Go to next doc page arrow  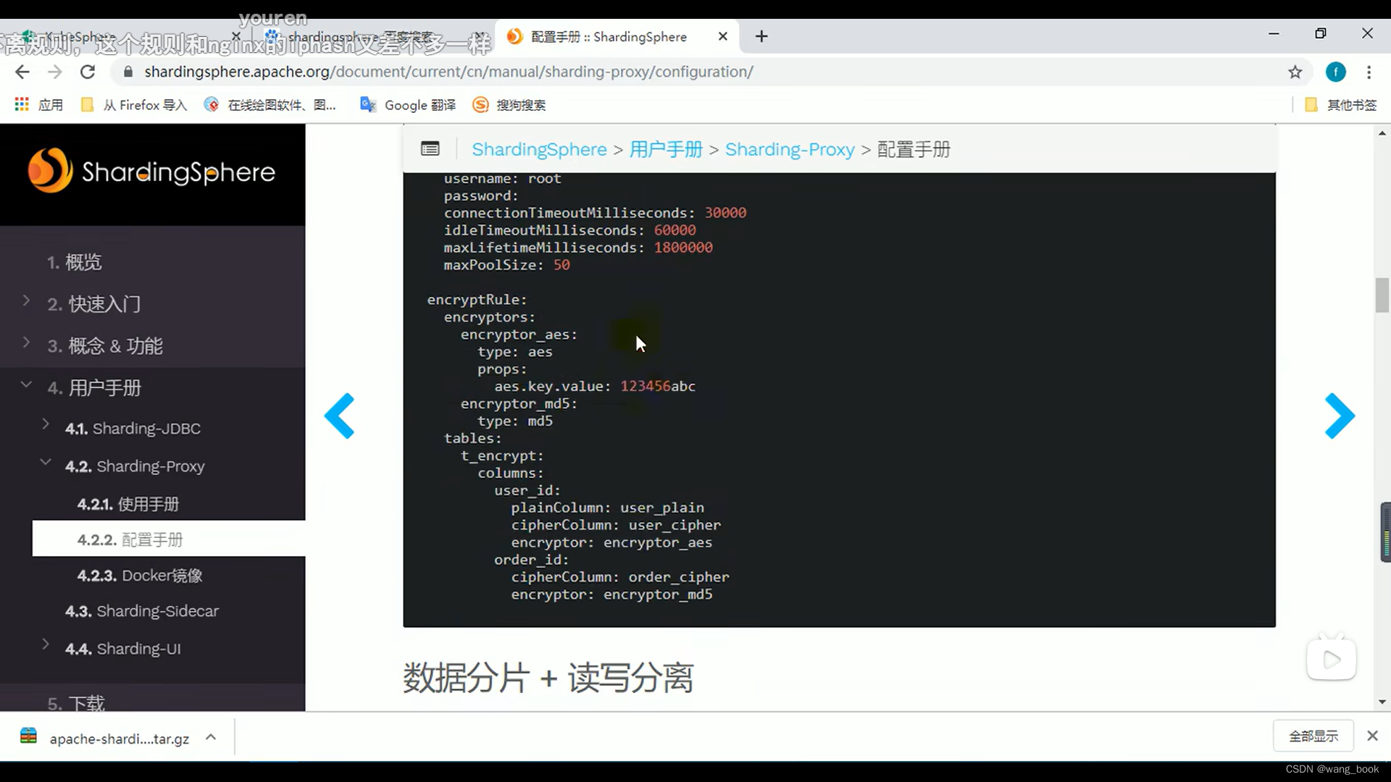coord(1340,416)
